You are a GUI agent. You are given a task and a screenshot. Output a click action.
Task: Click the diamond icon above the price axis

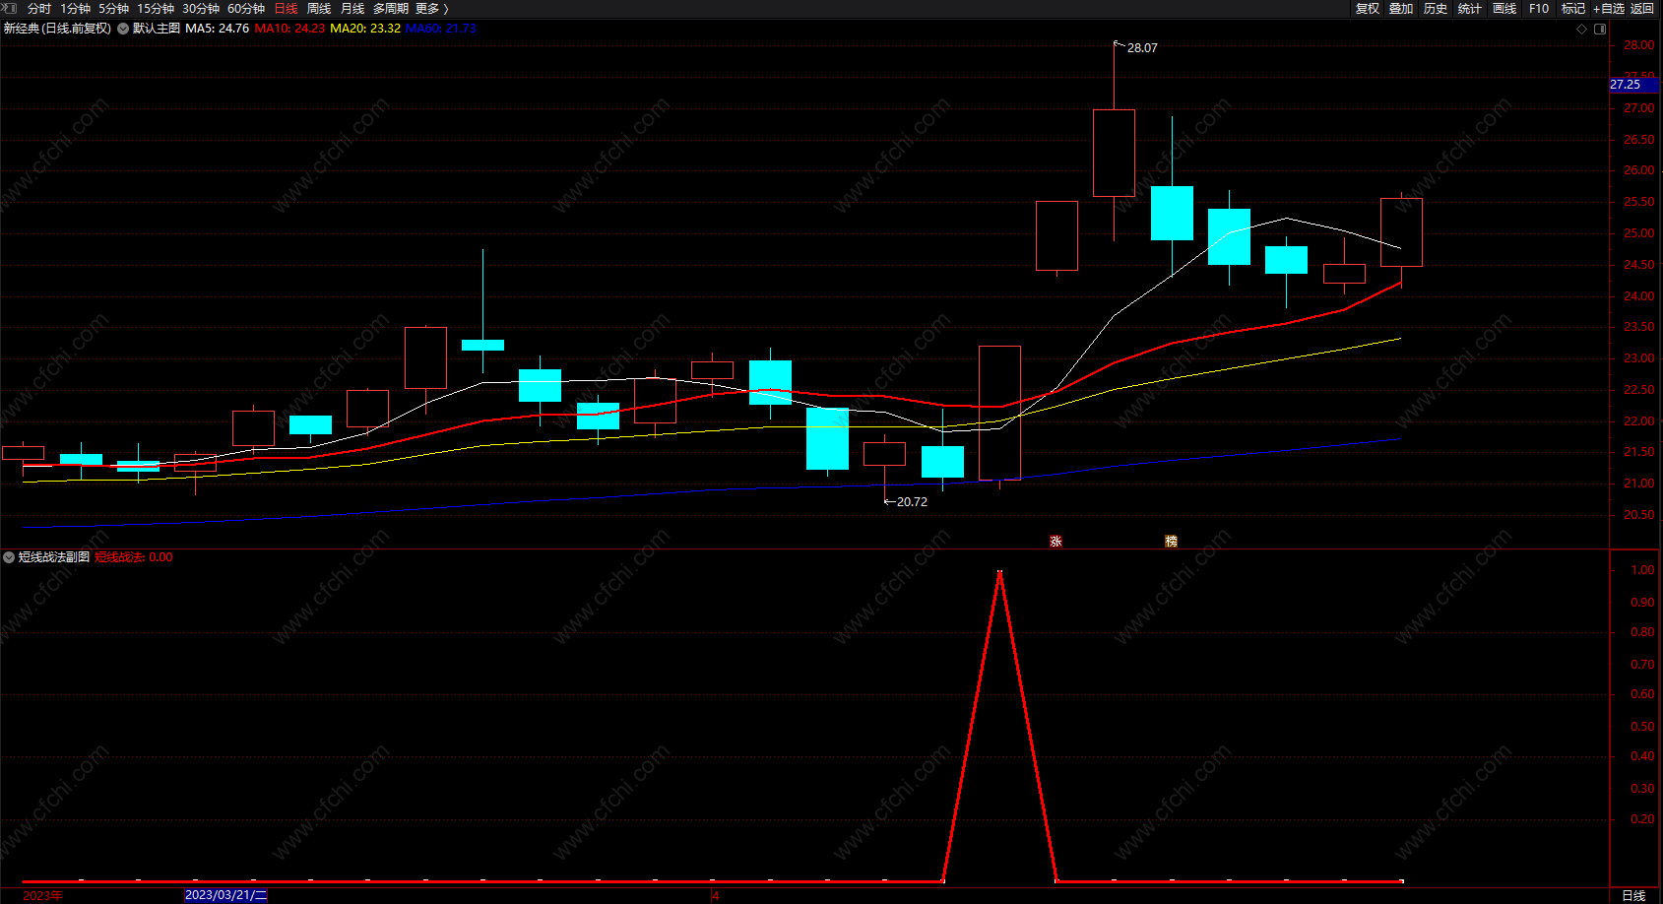click(1582, 29)
